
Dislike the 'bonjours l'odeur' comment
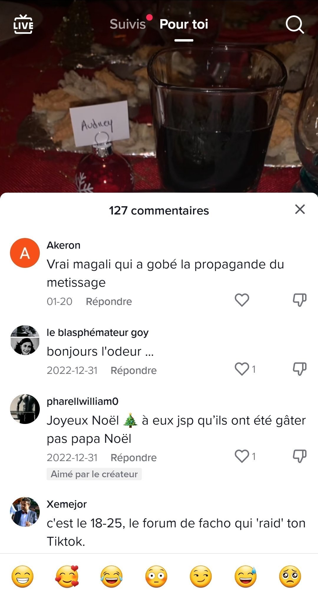[299, 369]
